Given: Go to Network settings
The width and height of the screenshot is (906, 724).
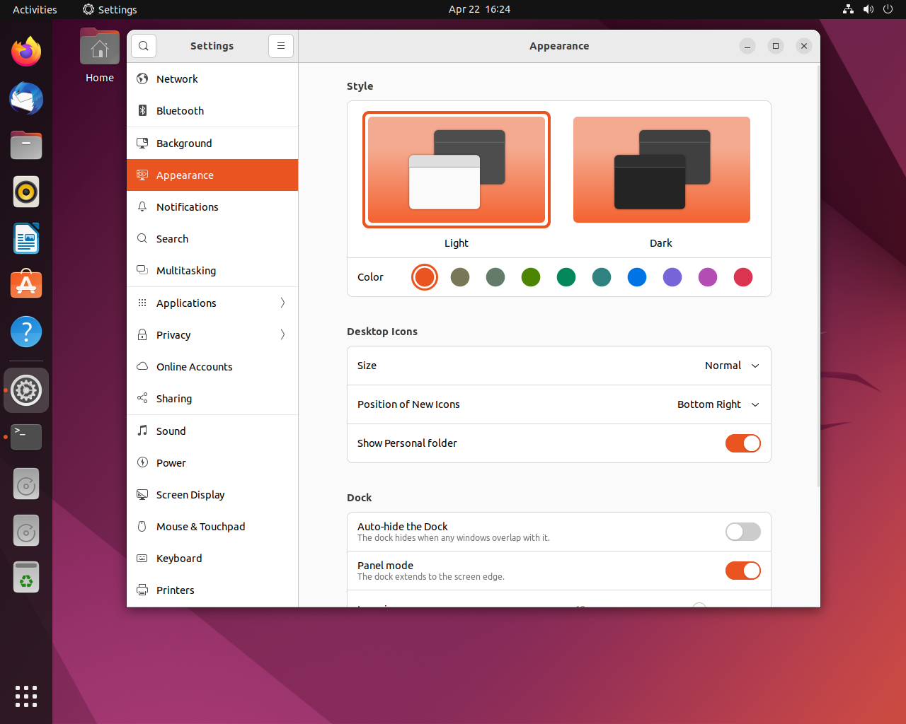Looking at the screenshot, I should pos(212,79).
